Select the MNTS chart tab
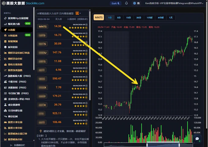 pos(99,17)
